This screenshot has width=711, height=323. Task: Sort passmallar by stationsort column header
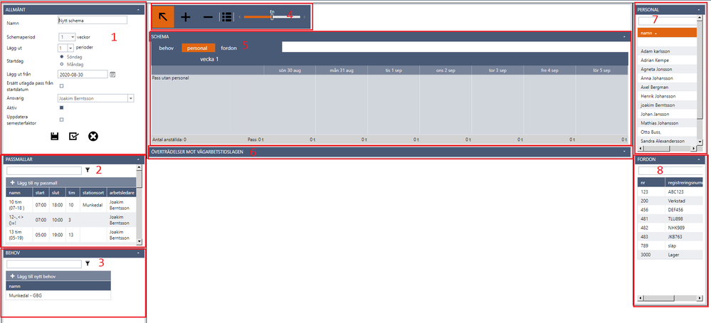93,193
